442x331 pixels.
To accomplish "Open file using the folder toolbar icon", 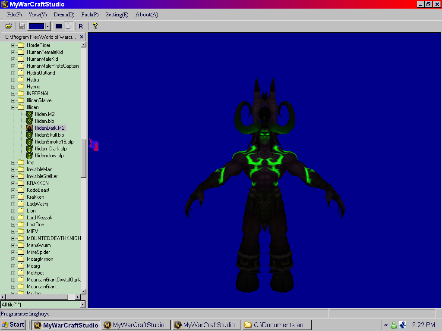I will tap(9, 26).
